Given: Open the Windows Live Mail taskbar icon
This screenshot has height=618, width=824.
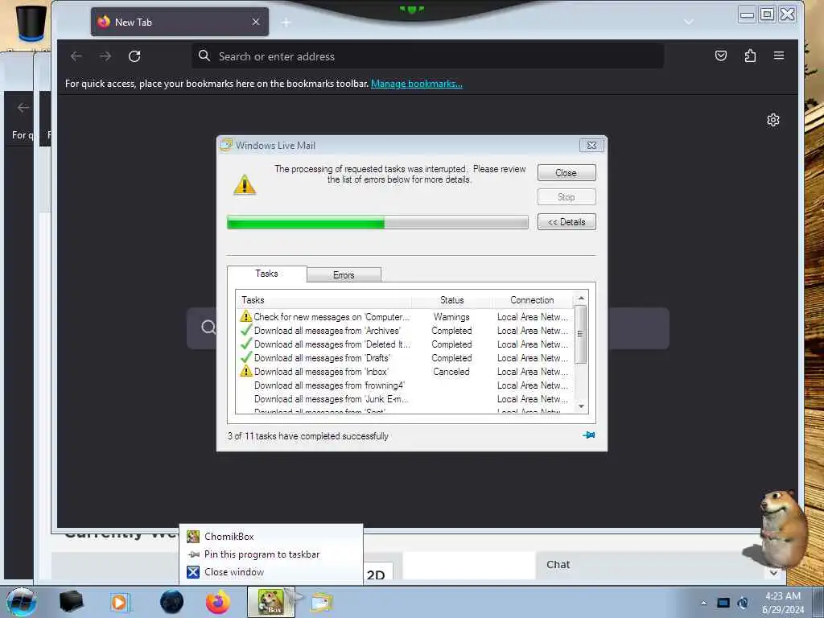Looking at the screenshot, I should 322,602.
